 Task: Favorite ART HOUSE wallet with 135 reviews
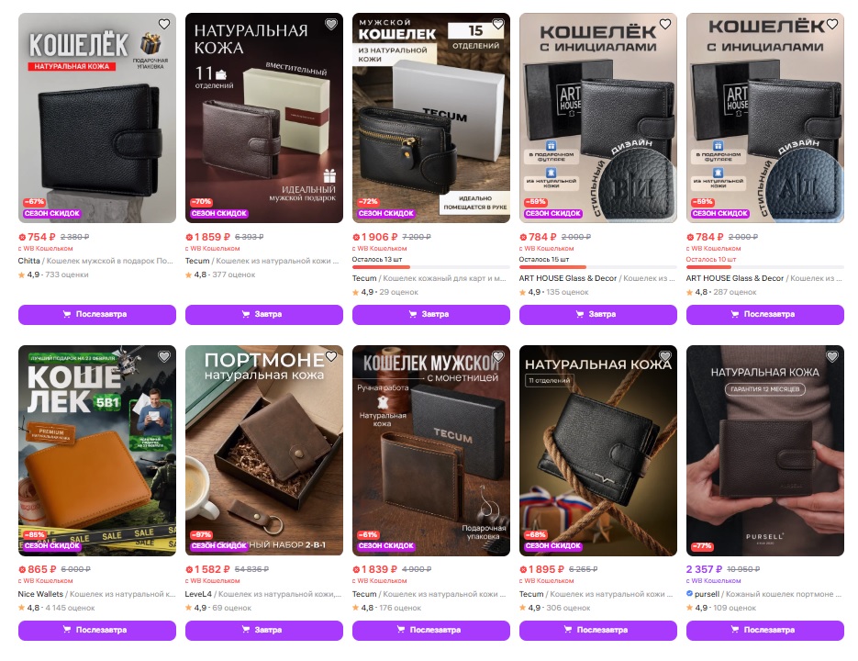click(x=665, y=24)
